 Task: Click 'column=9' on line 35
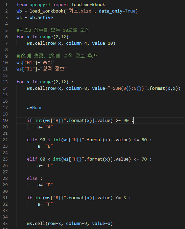click(x=76, y=224)
